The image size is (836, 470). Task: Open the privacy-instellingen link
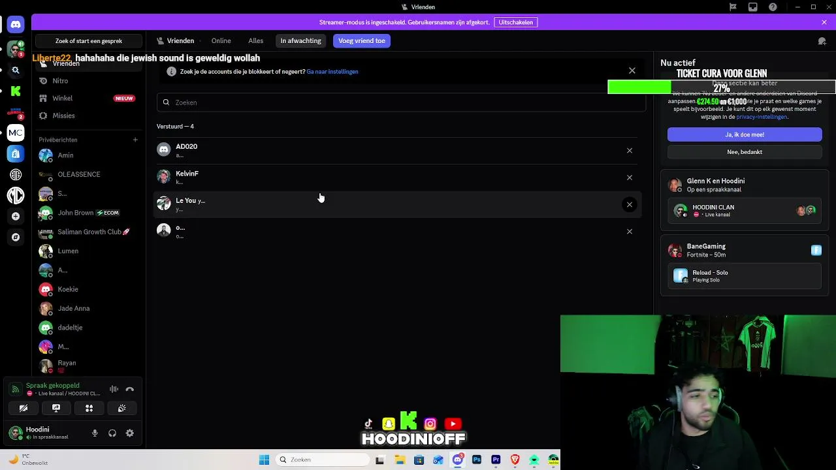762,117
